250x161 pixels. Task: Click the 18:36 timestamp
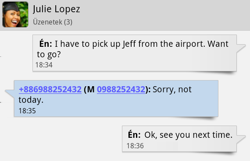135,146
